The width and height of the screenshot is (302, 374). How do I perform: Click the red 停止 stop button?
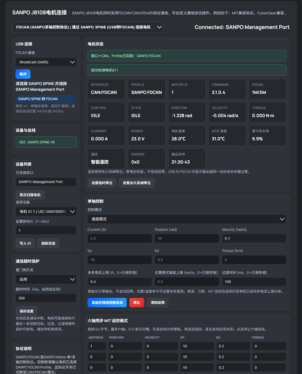click(x=137, y=303)
